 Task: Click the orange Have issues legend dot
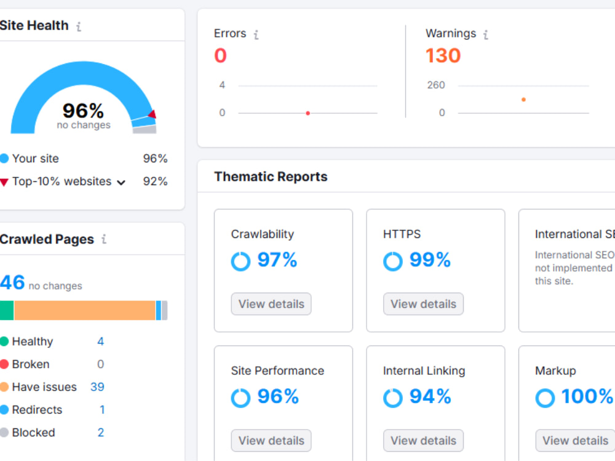point(4,387)
